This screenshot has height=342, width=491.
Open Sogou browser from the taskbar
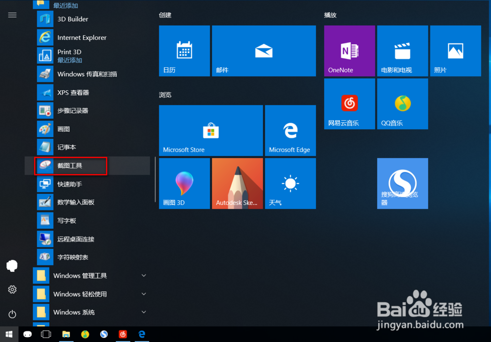pos(104,334)
